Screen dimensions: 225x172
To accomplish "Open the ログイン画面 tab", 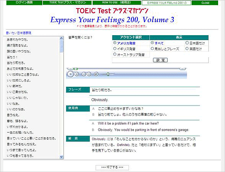I will [24, 3].
